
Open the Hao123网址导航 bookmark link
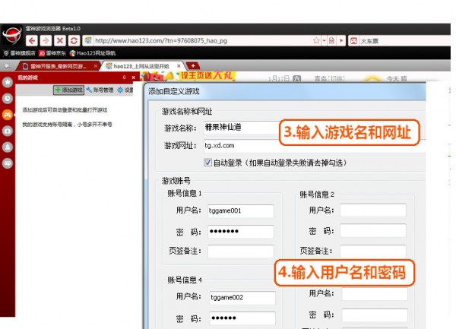pos(93,53)
